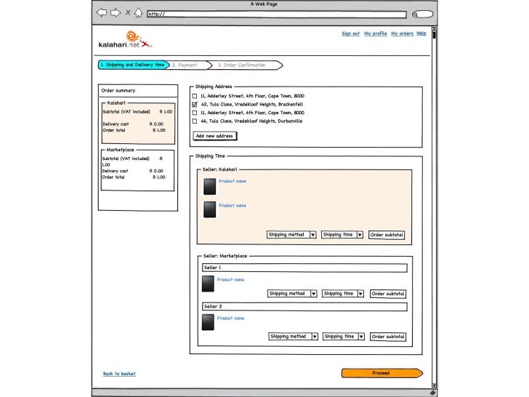Viewport: 529px width, 397px height.
Task: Check 46, Tula Close Durbanville checkbox
Action: [x=195, y=121]
